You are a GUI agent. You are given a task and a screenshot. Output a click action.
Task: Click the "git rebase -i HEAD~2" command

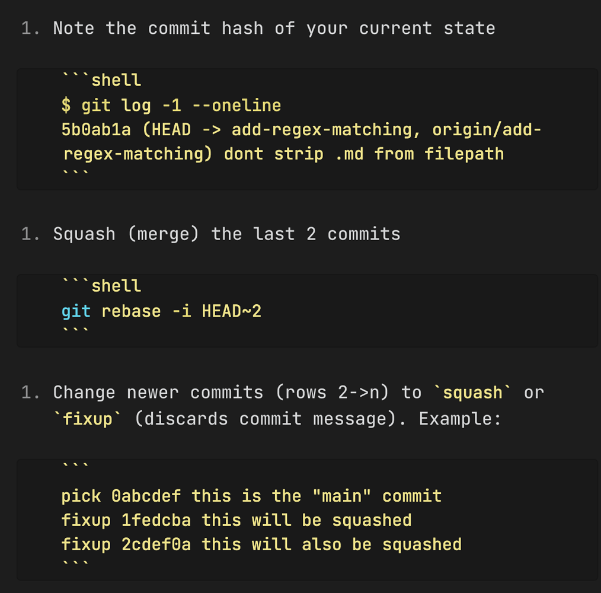pos(161,311)
